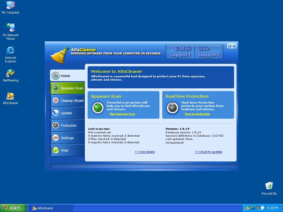Viewport: 283px width, 212px height.
Task: Select the Internet Explorer desktop icon
Action: click(x=11, y=51)
